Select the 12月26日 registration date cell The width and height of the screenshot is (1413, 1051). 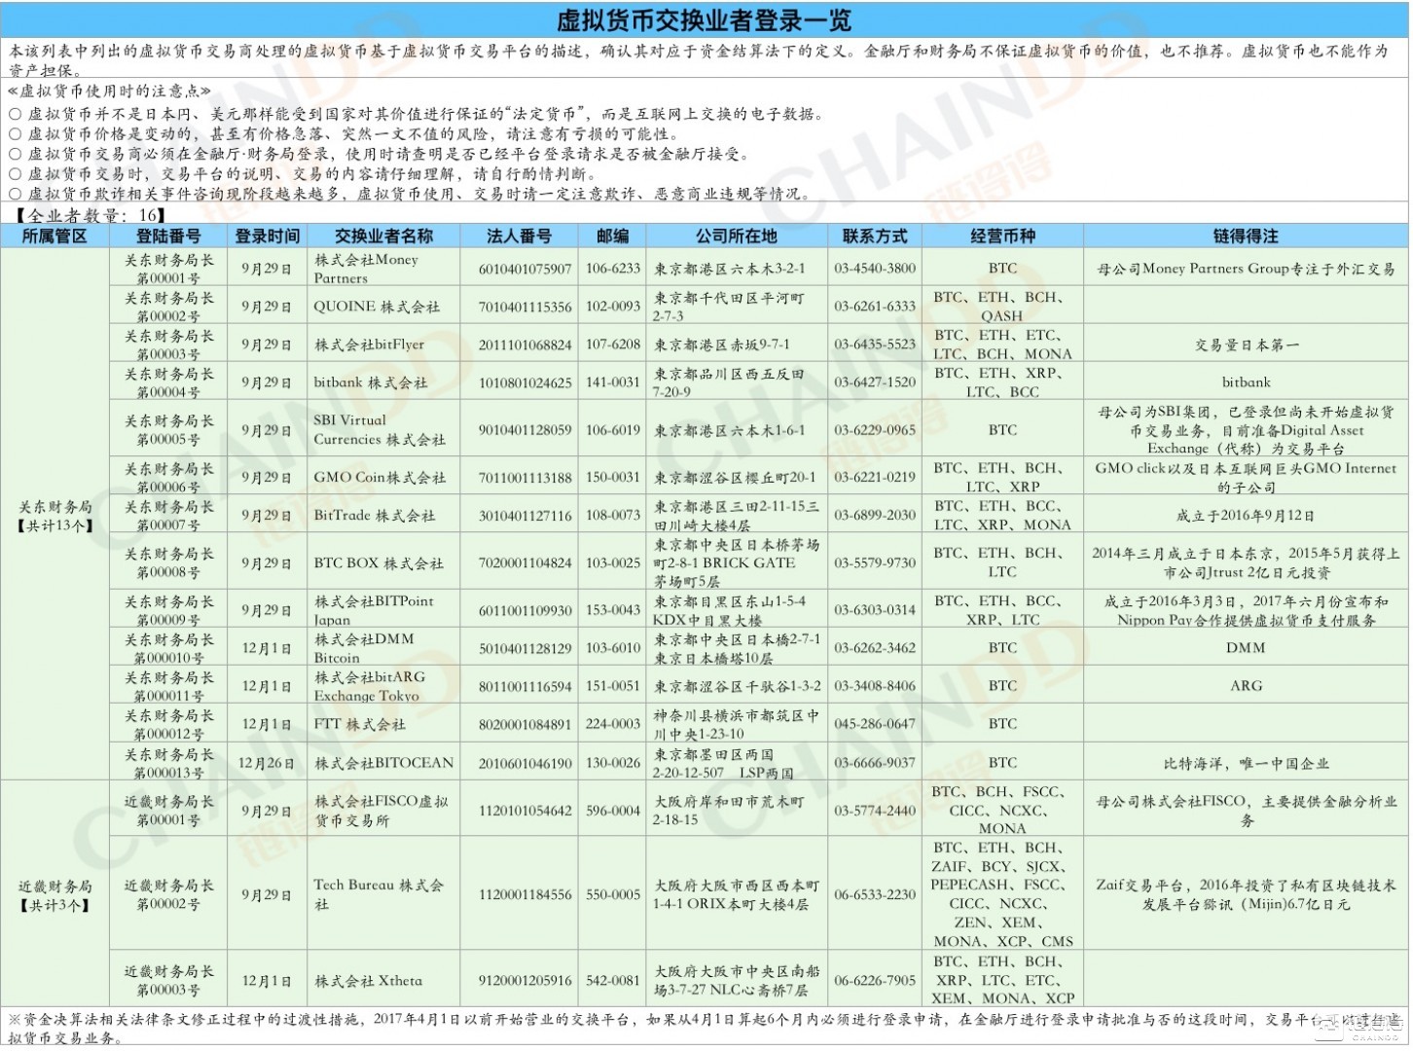pos(268,763)
